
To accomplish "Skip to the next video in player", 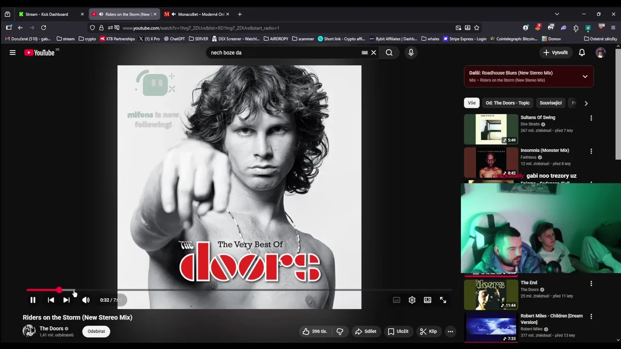I will (x=66, y=300).
